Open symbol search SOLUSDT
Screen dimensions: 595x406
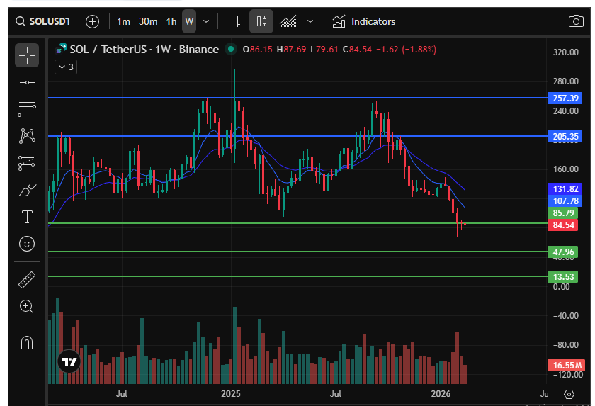tap(43, 22)
